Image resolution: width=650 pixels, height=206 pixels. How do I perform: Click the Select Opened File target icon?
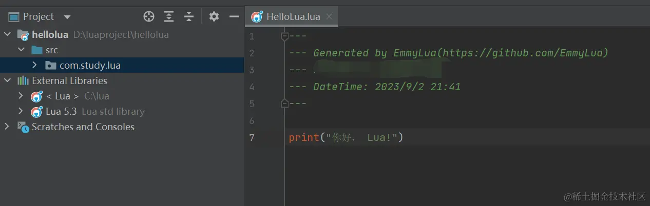click(x=149, y=17)
